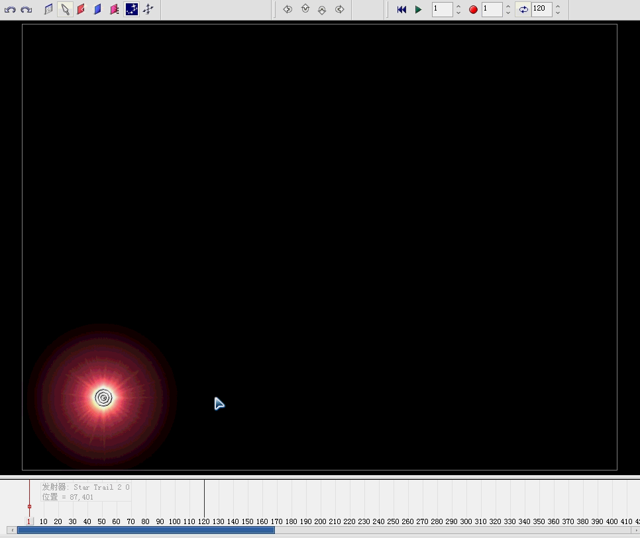Start playback with the green Play button
640x538 pixels.
point(418,9)
